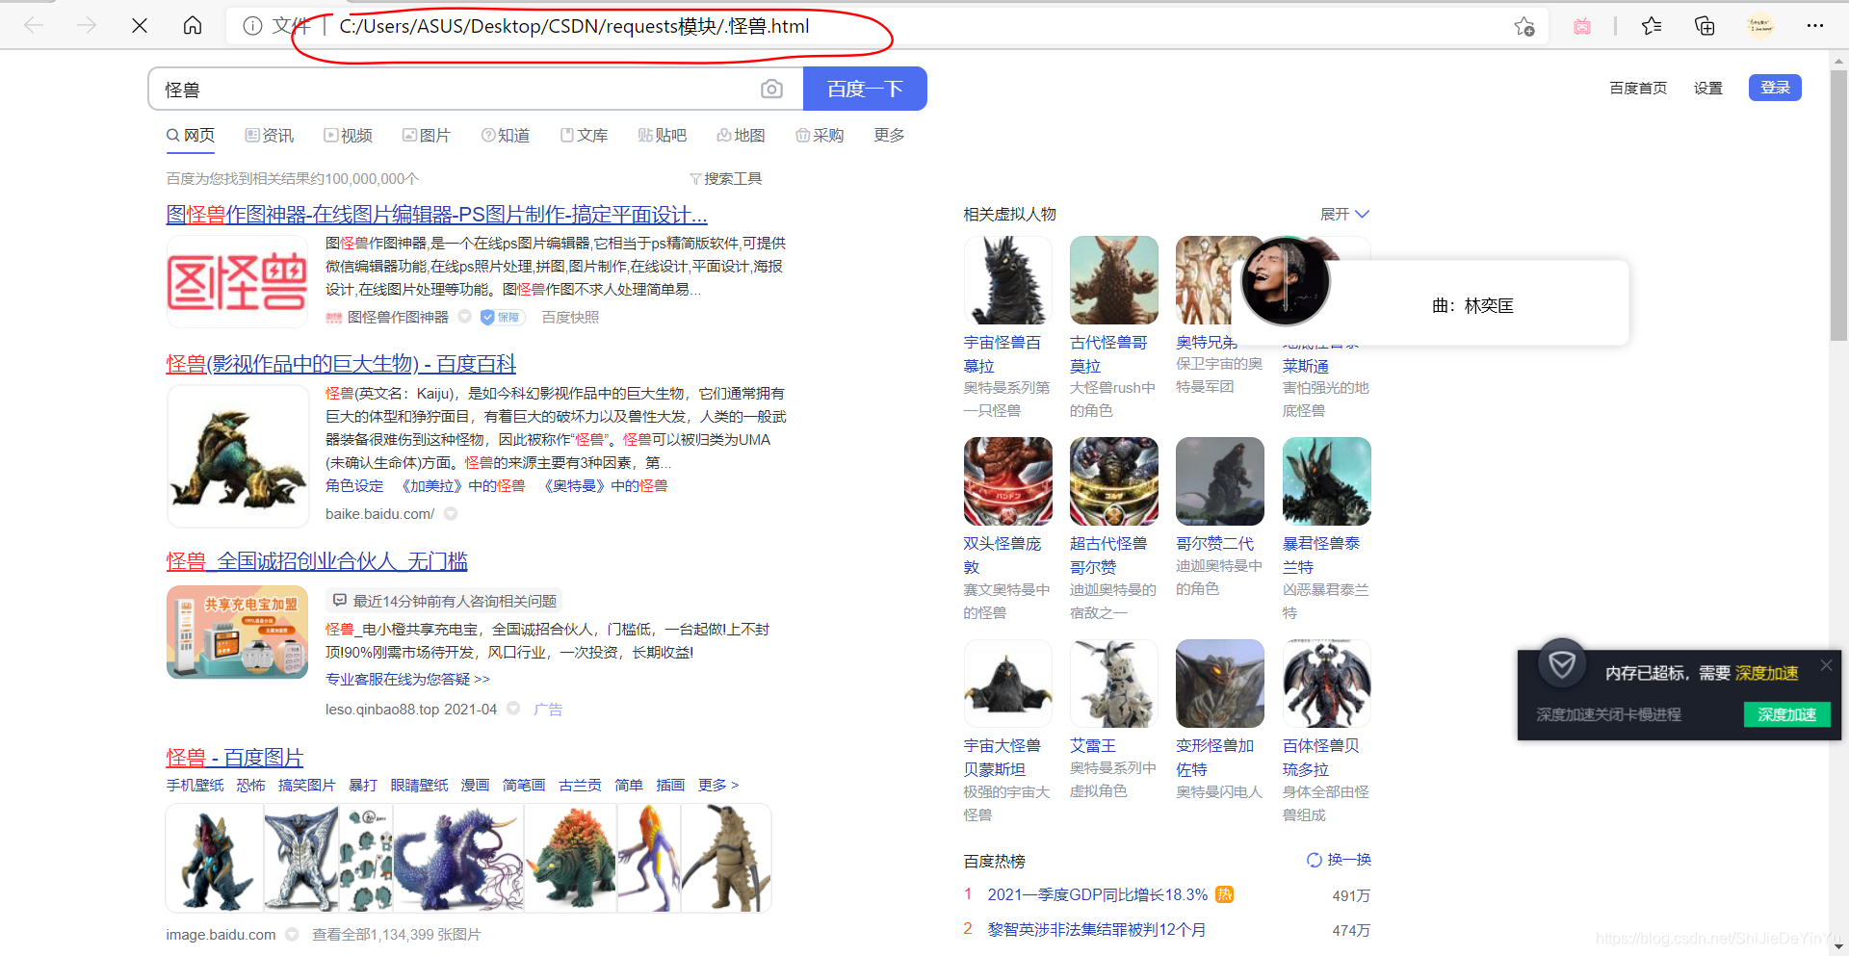Click the browser back arrow
Image resolution: width=1849 pixels, height=956 pixels.
coord(35,26)
